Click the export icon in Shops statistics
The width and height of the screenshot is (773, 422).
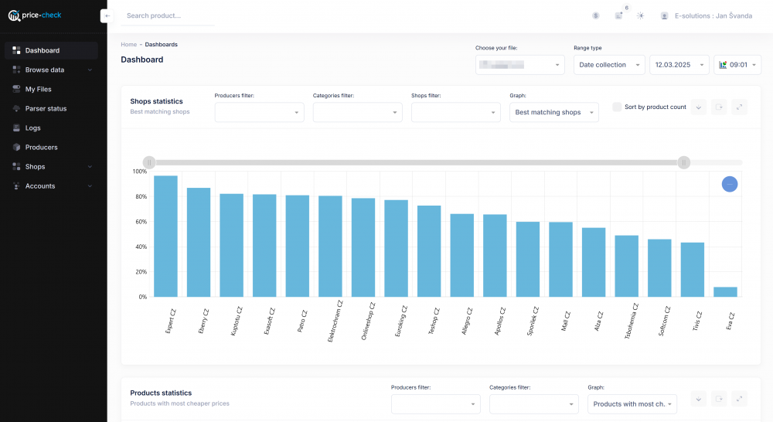coord(719,107)
